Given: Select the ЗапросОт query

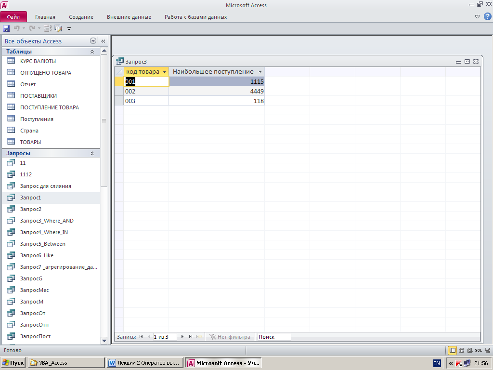Looking at the screenshot, I should 51,313.
